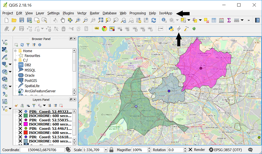Toggle visibility of green ISOCHRONE layer

20,116
